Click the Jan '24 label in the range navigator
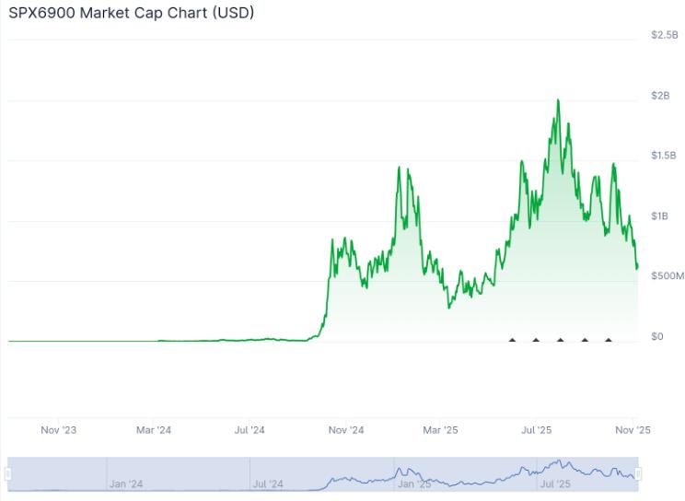The width and height of the screenshot is (685, 501). [x=125, y=484]
